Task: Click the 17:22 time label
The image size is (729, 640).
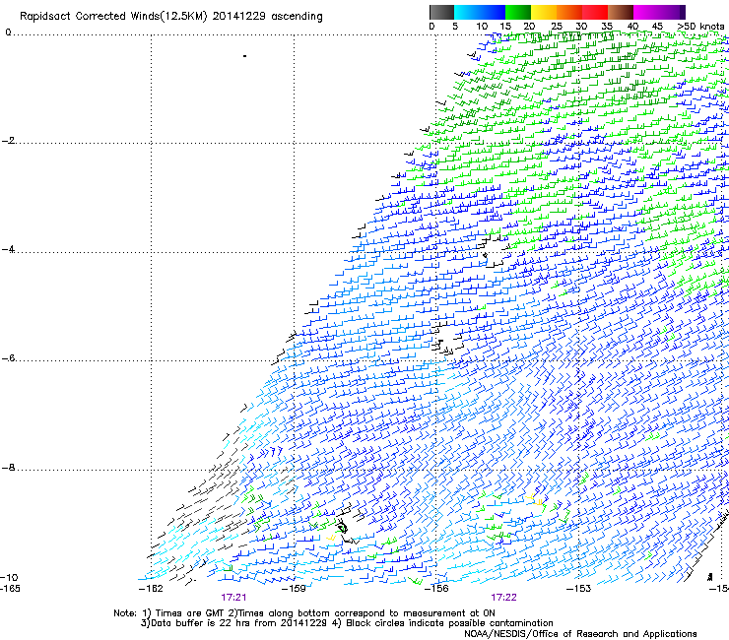Action: [x=503, y=598]
